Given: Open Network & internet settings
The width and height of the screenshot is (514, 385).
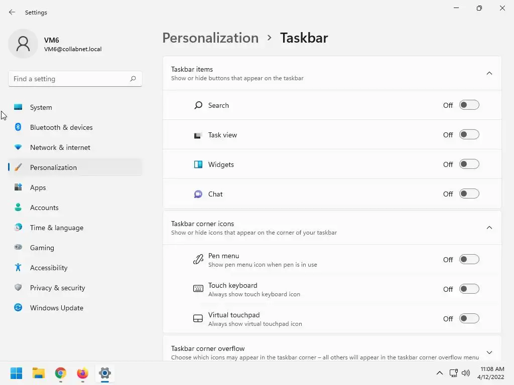Looking at the screenshot, I should [75, 147].
